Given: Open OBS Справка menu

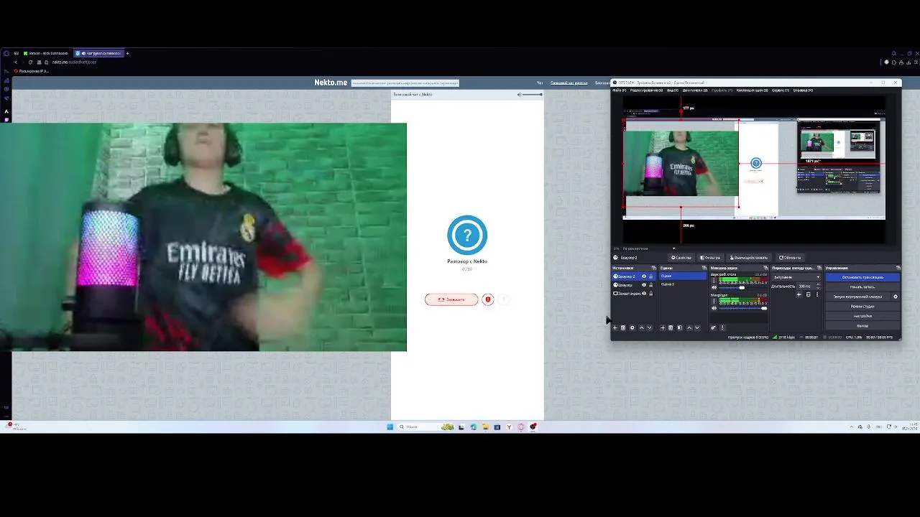Looking at the screenshot, I should (x=803, y=90).
